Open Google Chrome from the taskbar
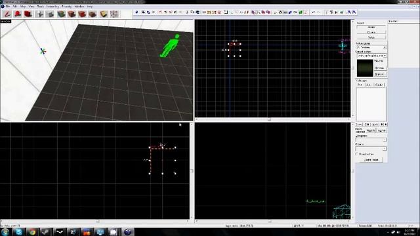420x236 pixels. (32, 232)
